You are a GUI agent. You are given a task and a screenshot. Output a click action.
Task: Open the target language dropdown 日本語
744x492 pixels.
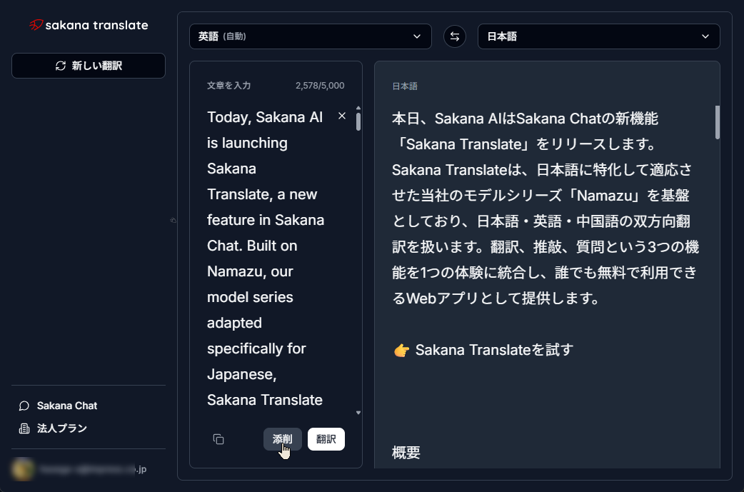(599, 36)
